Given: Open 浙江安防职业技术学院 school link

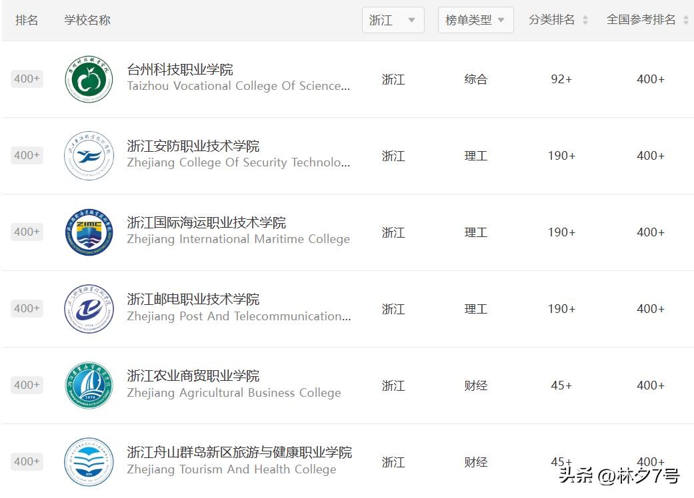Looking at the screenshot, I should click(x=193, y=146).
